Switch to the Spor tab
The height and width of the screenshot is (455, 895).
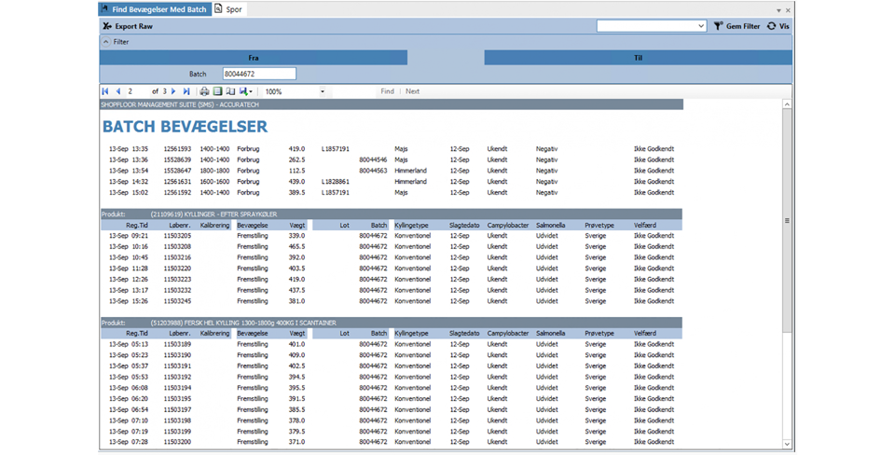point(228,9)
